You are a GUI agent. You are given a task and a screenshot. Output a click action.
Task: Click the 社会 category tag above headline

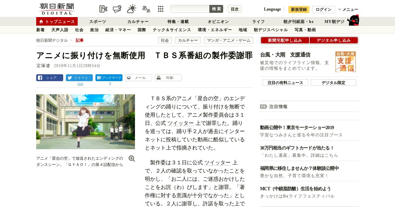tap(165, 40)
